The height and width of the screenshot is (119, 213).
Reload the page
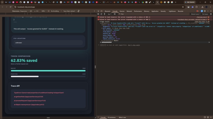(11, 7)
